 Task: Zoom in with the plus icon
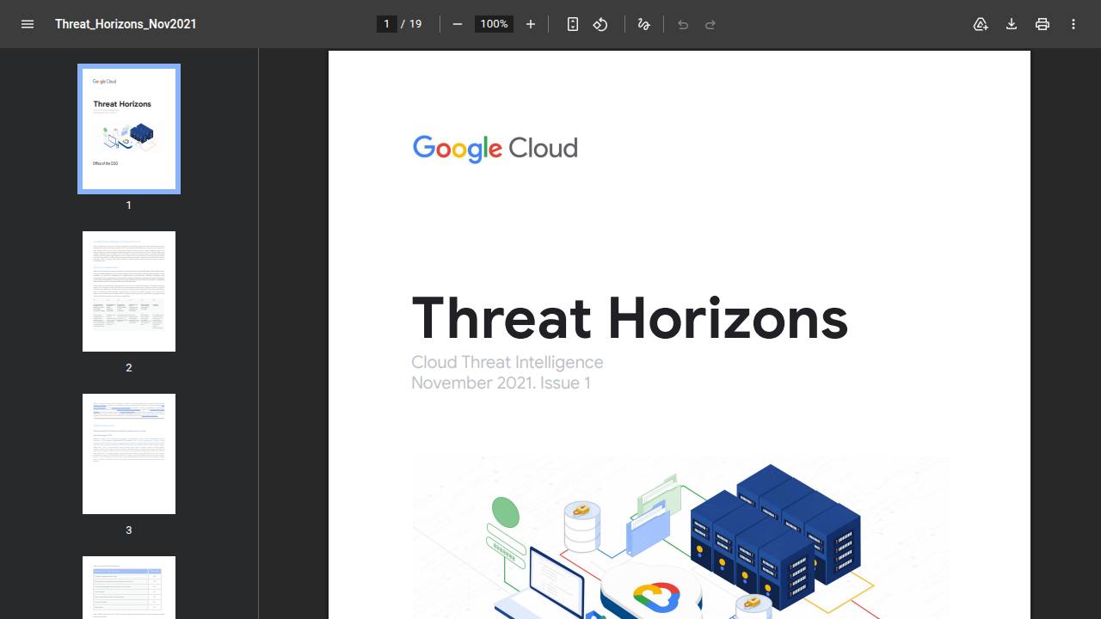(531, 24)
